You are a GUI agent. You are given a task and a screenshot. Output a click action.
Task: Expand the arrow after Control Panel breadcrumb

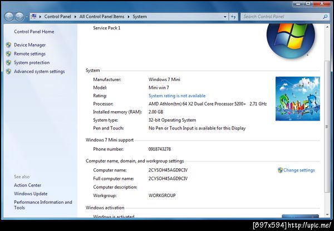point(75,17)
